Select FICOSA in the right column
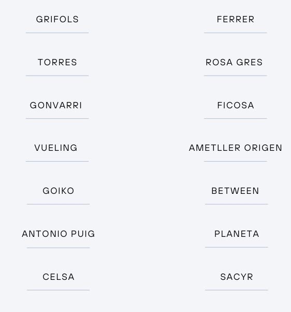 [x=236, y=105]
